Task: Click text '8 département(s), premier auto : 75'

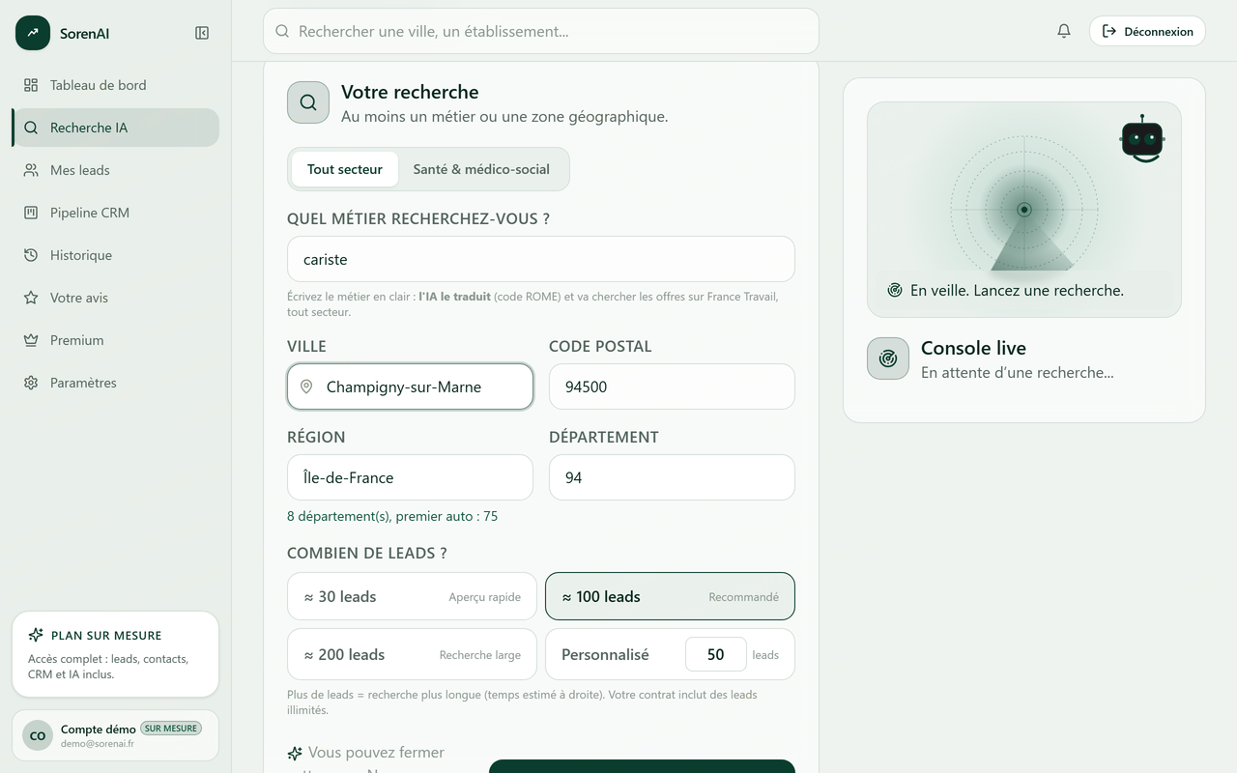Action: click(392, 516)
